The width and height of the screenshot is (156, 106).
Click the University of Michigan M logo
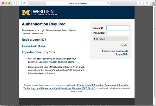click(26, 13)
